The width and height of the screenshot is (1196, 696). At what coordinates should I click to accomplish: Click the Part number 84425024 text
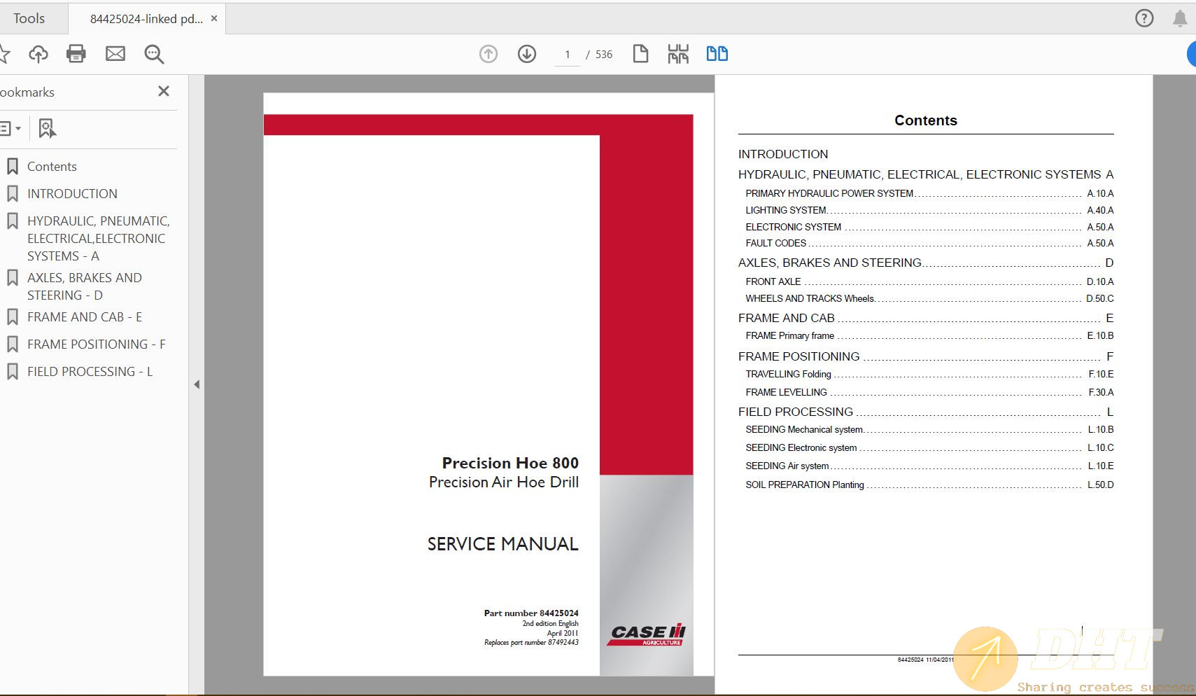[531, 613]
